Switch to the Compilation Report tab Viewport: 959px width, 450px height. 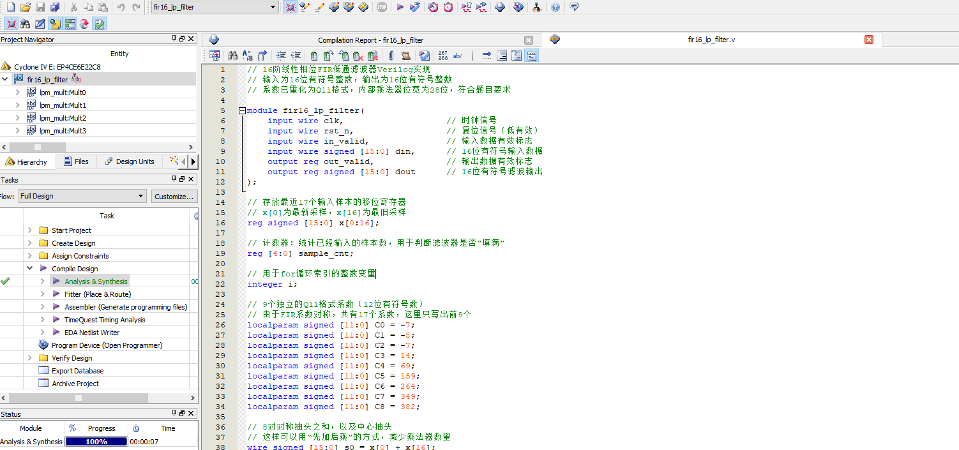pyautogui.click(x=370, y=40)
